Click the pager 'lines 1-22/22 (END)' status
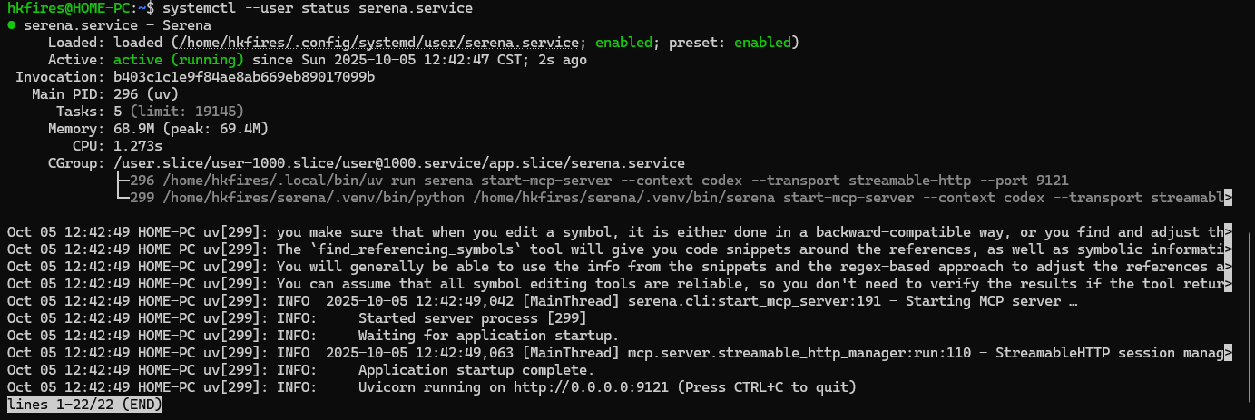The height and width of the screenshot is (420, 1255). pos(85,405)
